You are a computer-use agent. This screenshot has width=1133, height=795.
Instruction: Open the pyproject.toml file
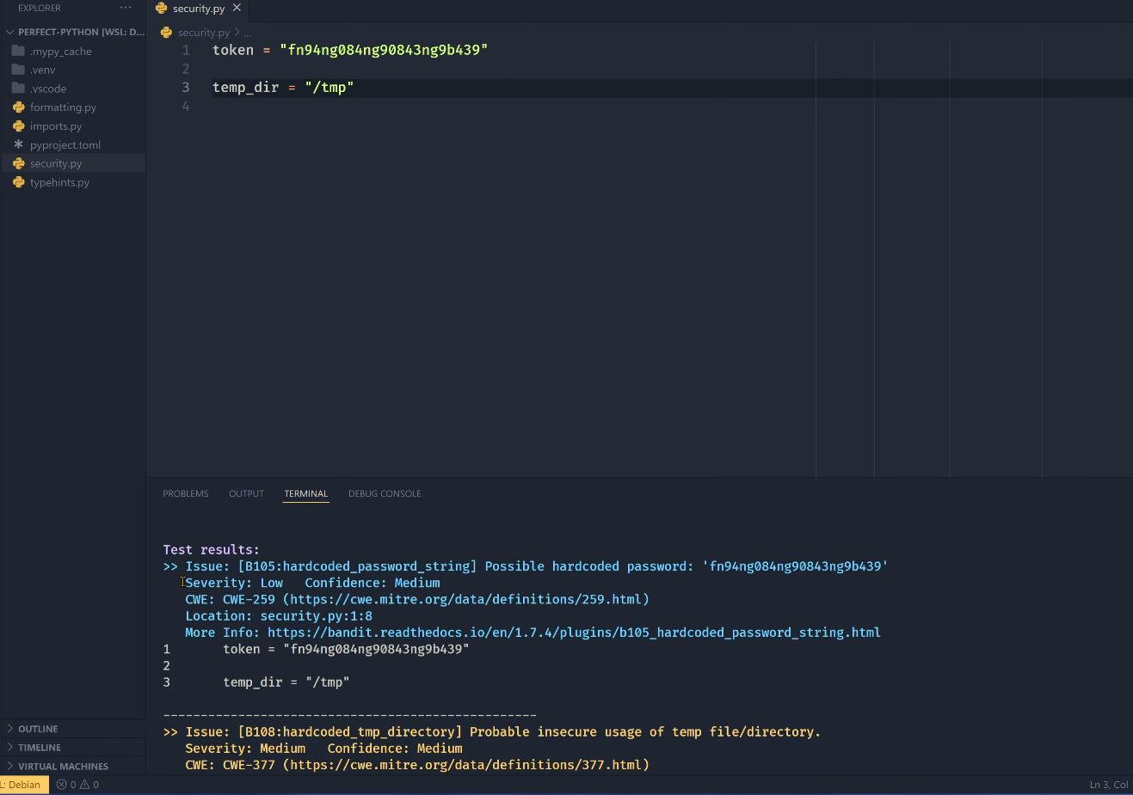(65, 145)
